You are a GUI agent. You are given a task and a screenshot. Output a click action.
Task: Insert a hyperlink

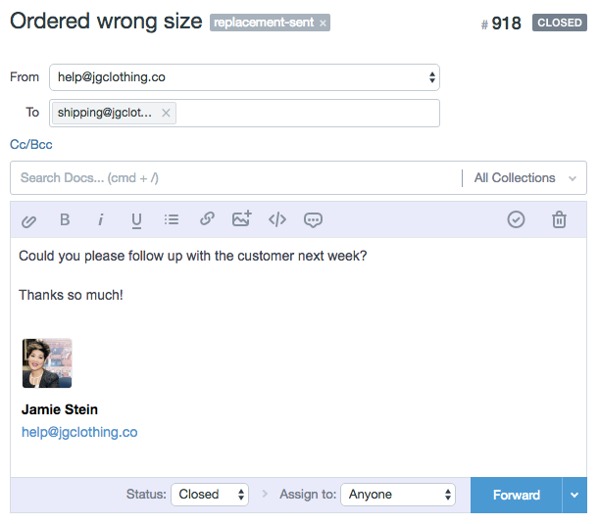(207, 219)
